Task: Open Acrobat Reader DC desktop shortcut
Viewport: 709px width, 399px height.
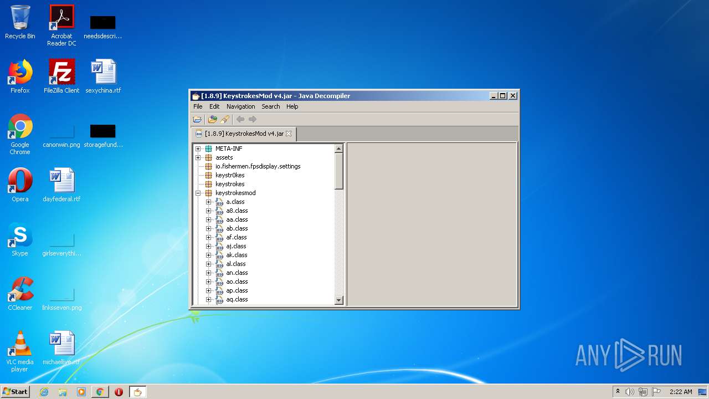Action: pyautogui.click(x=61, y=25)
